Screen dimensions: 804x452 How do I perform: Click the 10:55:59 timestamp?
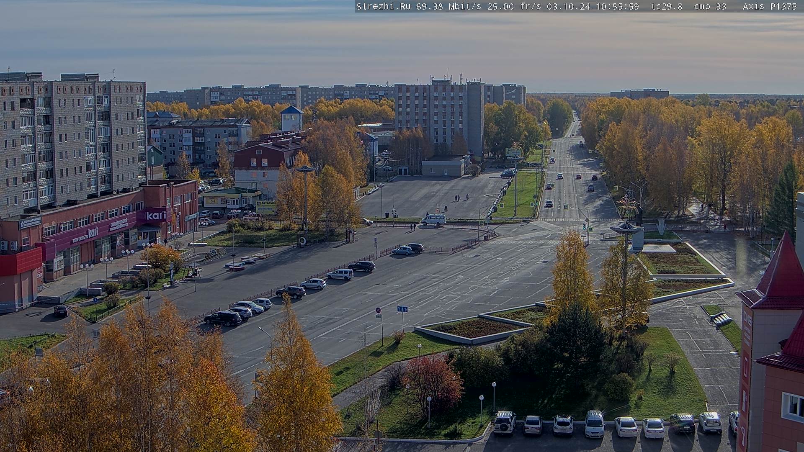point(618,6)
